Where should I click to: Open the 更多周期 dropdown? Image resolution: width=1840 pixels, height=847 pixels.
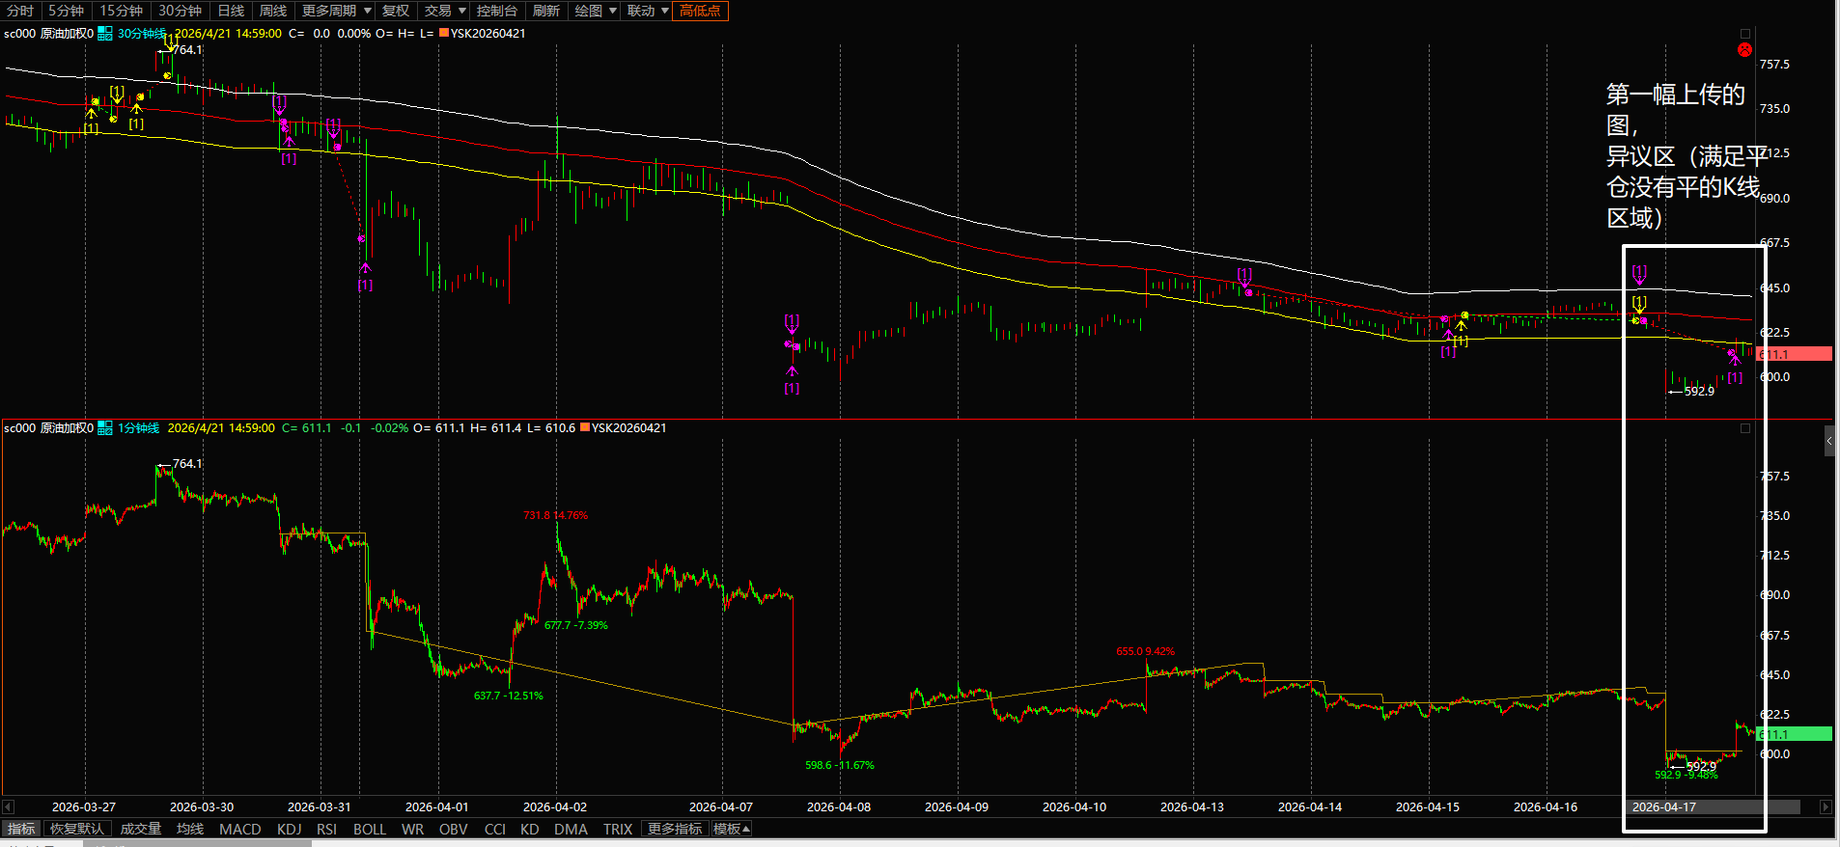(336, 11)
